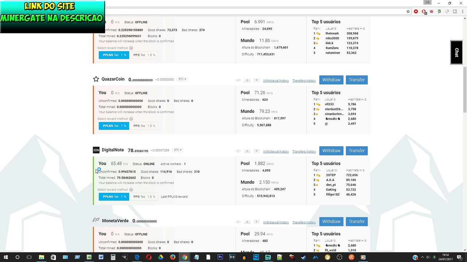Open DigitalNote Transfers history link
This screenshot has width=467, height=262.
pos(304,151)
